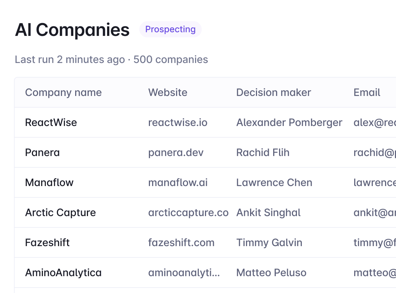Click the Prospecting status badge
396x293 pixels.
[170, 29]
